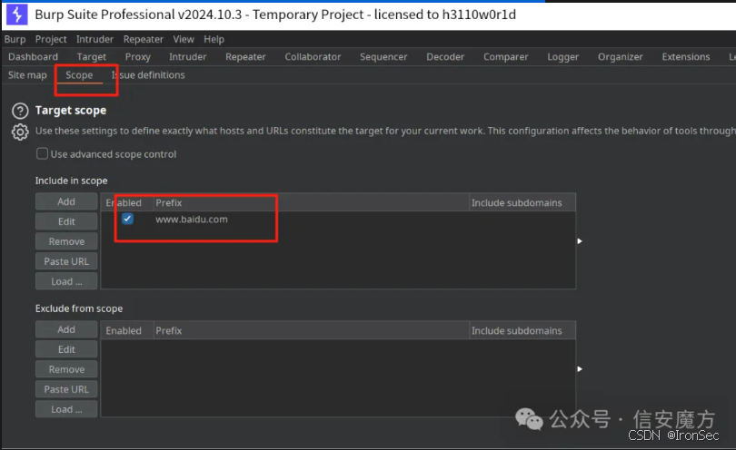The height and width of the screenshot is (450, 736).
Task: Uncheck the www.baidu.com Enabled checkbox
Action: 127,219
